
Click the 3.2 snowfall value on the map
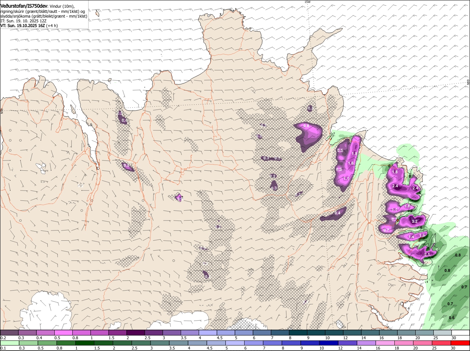coord(415,222)
